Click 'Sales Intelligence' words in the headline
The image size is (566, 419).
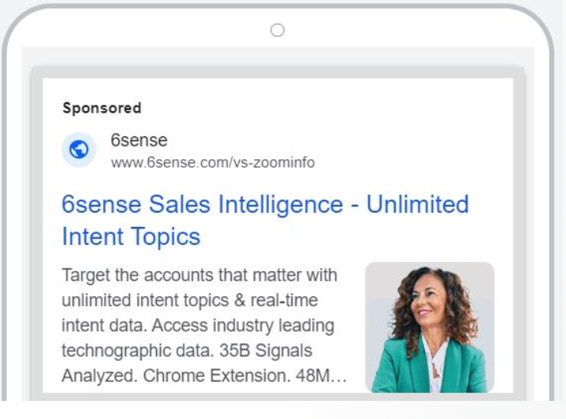point(246,205)
